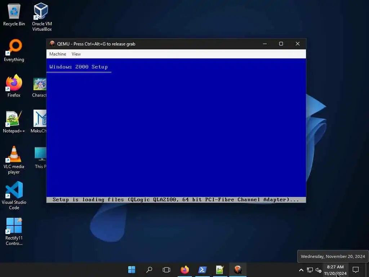Maximize the QEMU window
This screenshot has width=369, height=277.
pyautogui.click(x=281, y=44)
